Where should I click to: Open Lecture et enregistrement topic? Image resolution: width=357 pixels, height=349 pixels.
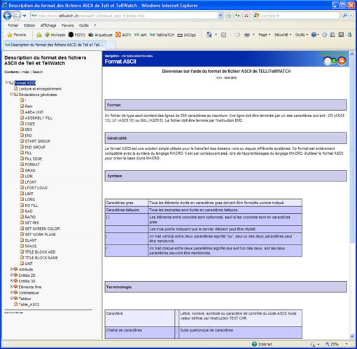[x=40, y=89]
